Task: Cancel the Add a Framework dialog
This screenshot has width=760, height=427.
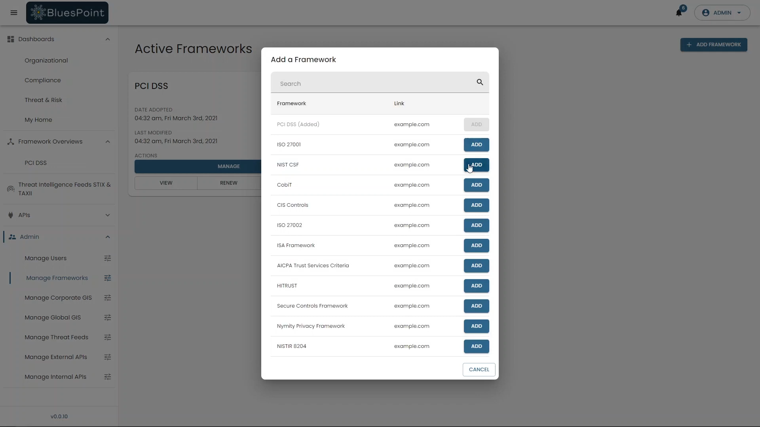Action: tap(479, 370)
